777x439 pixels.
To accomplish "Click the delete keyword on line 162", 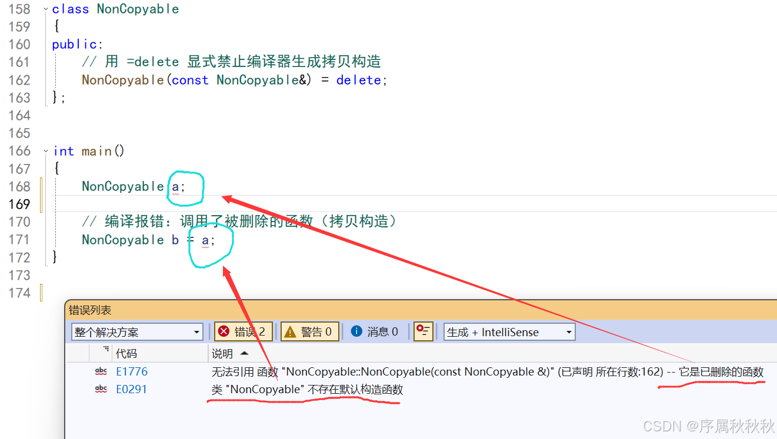I will pos(359,80).
